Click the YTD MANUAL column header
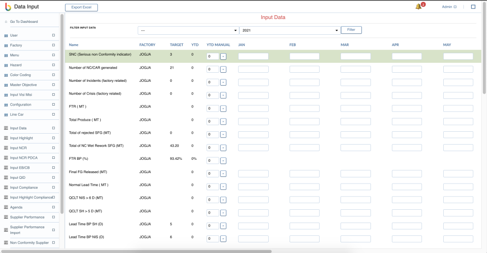Screen dimensions: 487x253 [218, 45]
